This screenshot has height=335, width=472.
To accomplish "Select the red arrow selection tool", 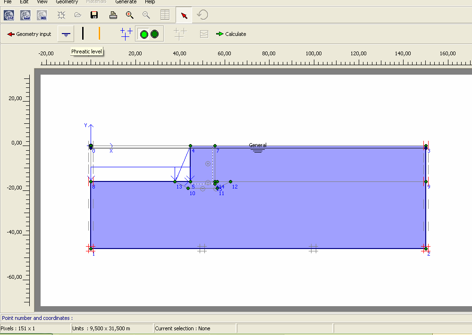I will tap(184, 16).
